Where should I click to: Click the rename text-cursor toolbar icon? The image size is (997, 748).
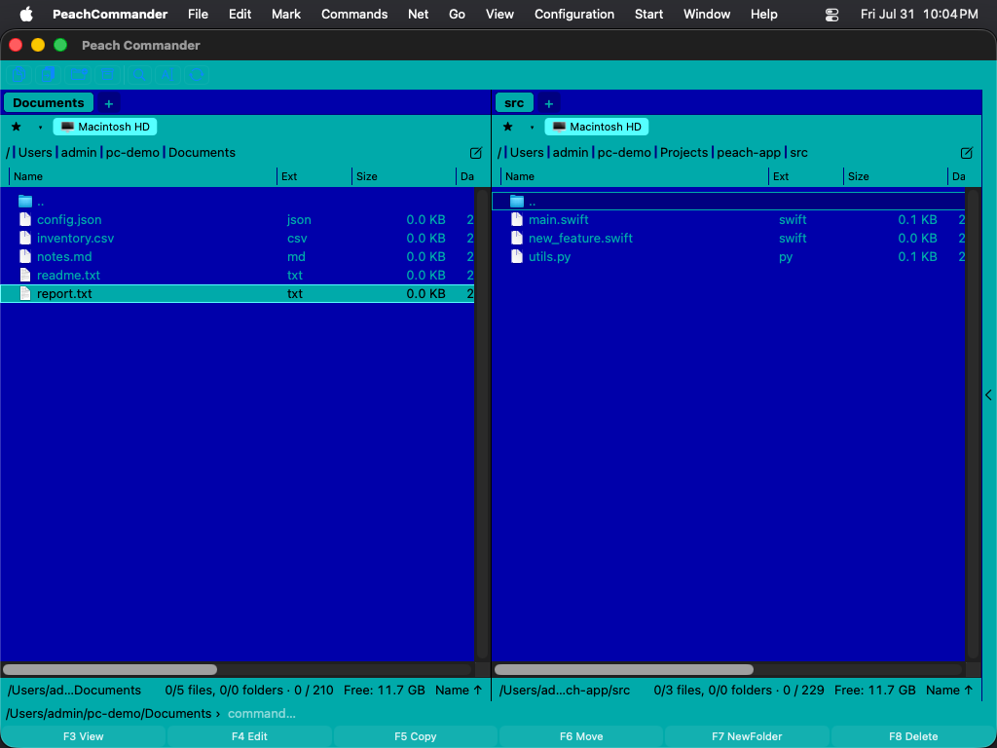coord(167,74)
